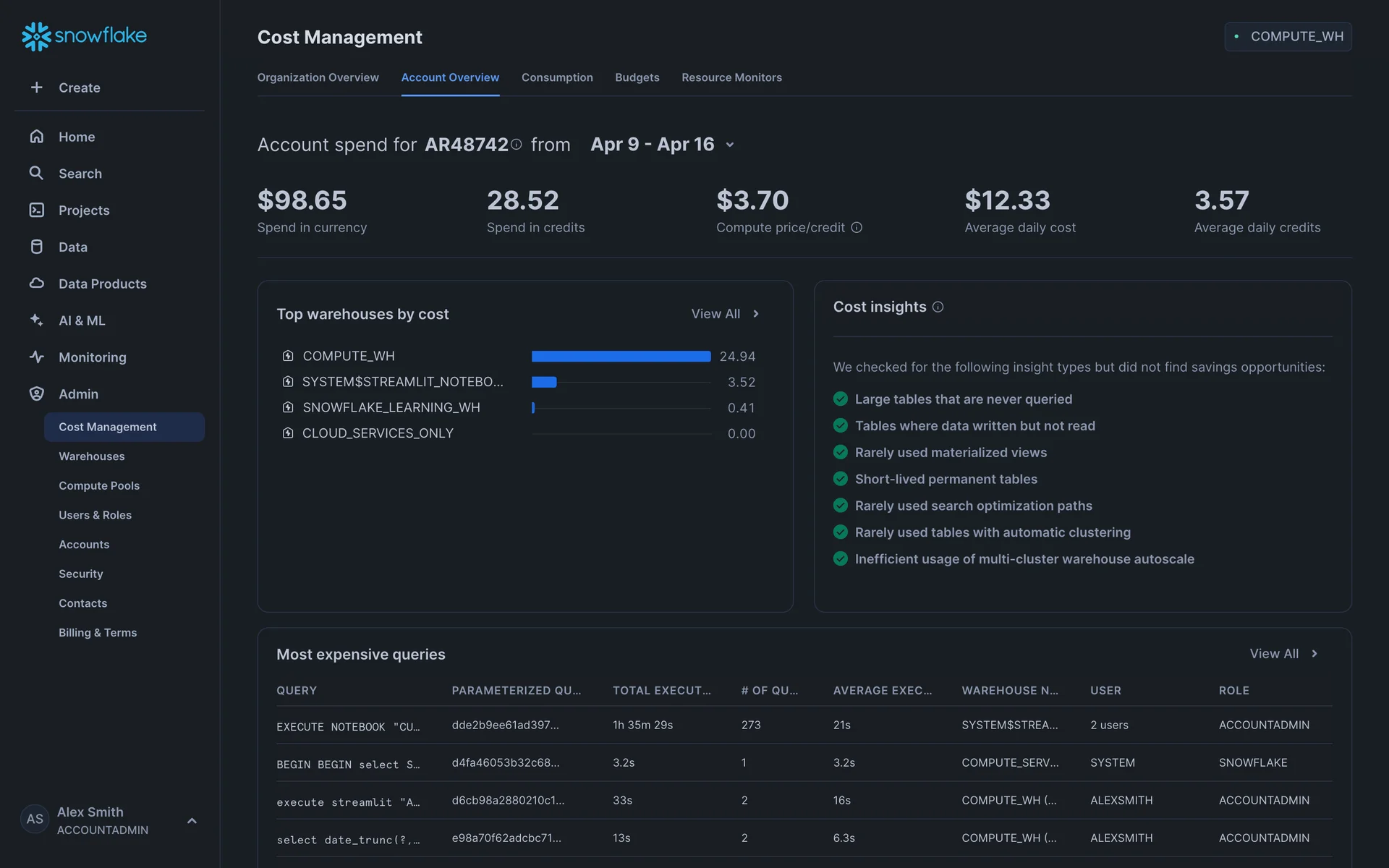
Task: Open the COMPUTE_WH warehouse selector
Action: click(1288, 37)
